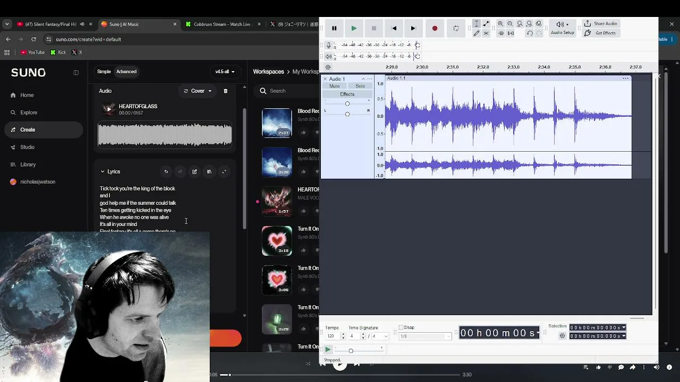The height and width of the screenshot is (382, 680).
Task: Click the Workspaces breadcrumb link
Action: coord(268,72)
